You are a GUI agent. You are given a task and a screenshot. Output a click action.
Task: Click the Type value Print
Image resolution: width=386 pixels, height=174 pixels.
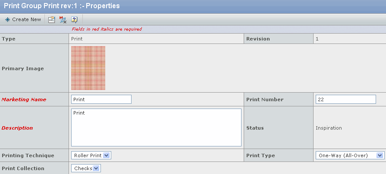click(x=77, y=39)
